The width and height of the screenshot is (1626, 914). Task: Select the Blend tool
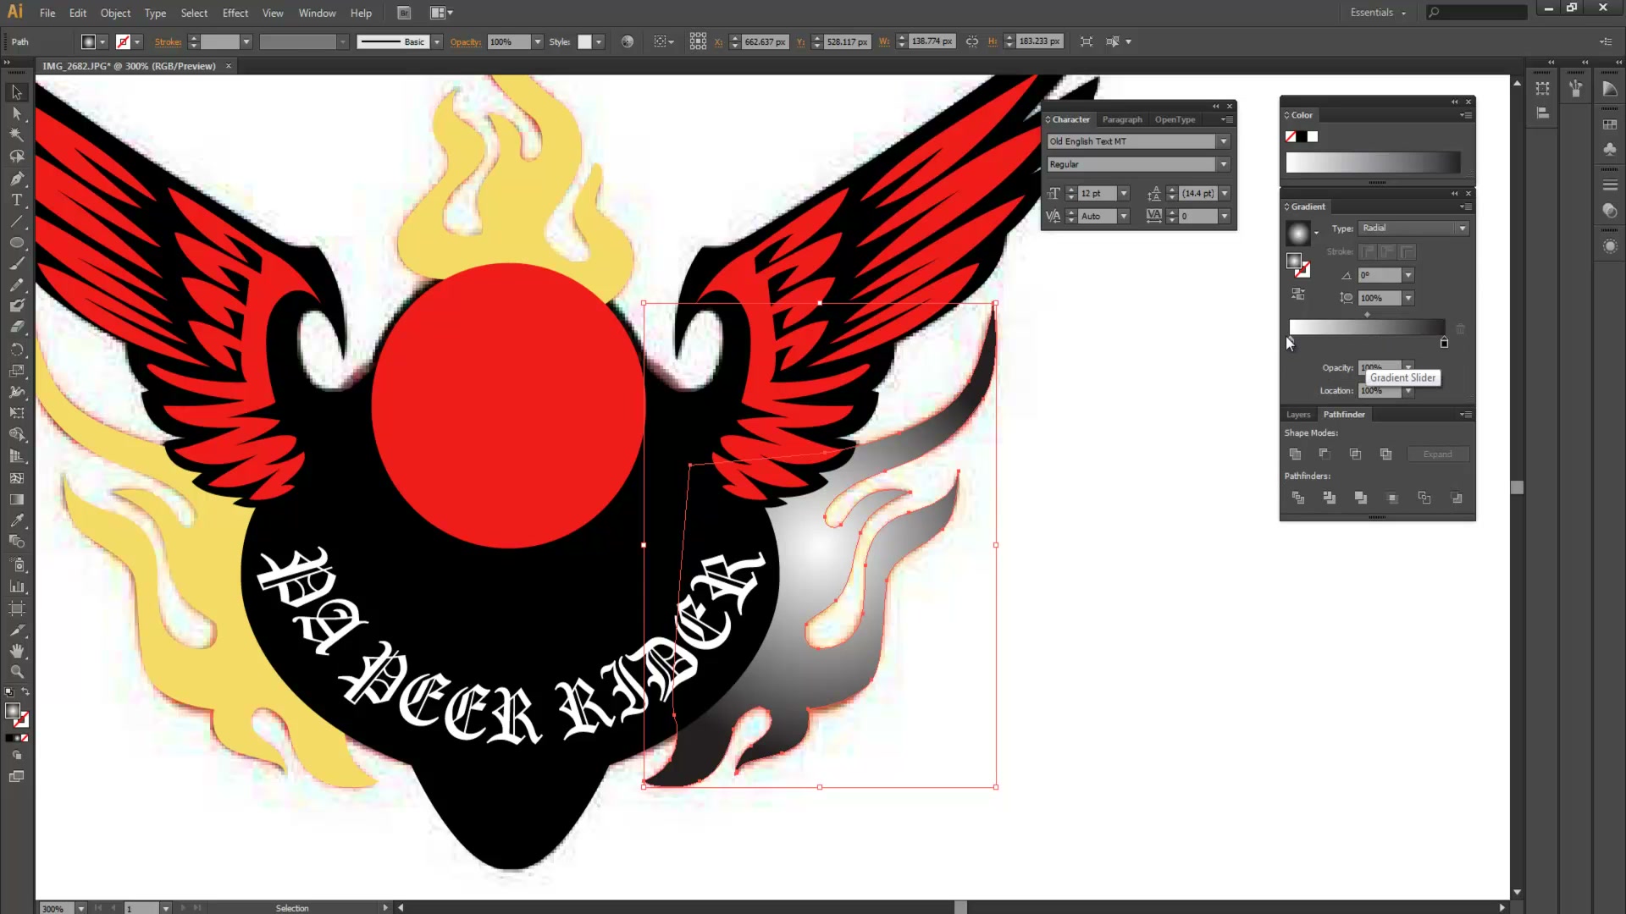(x=16, y=542)
